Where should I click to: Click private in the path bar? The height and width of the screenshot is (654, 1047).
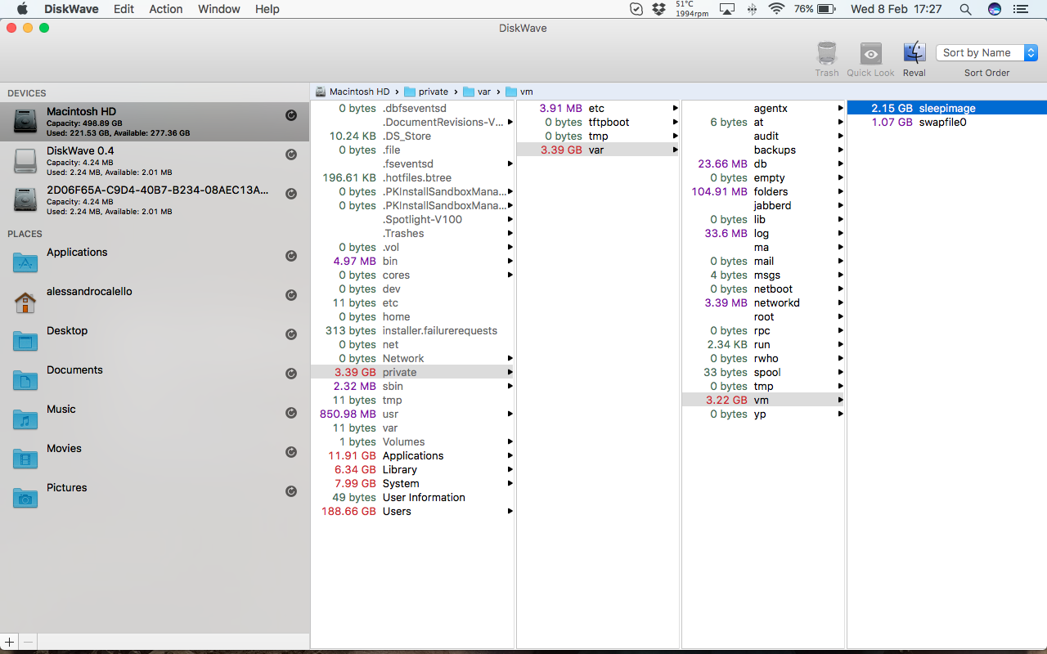click(x=426, y=92)
